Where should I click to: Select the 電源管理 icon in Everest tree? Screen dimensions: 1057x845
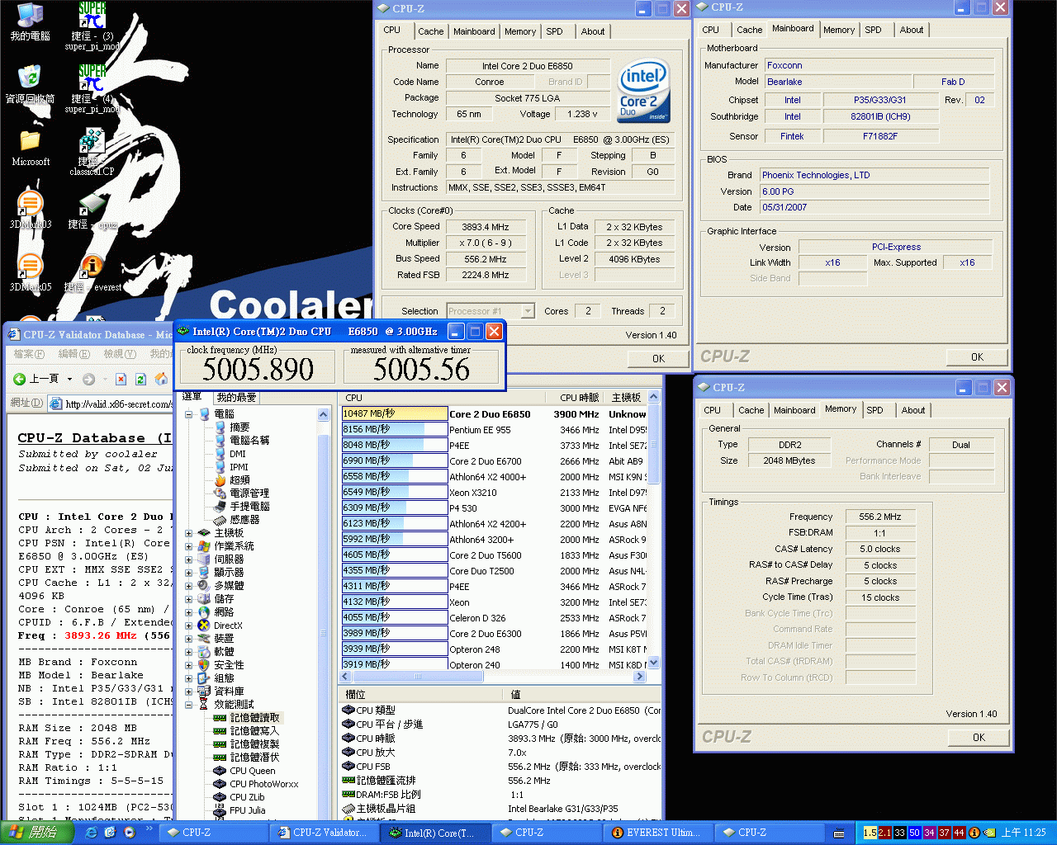pyautogui.click(x=220, y=493)
